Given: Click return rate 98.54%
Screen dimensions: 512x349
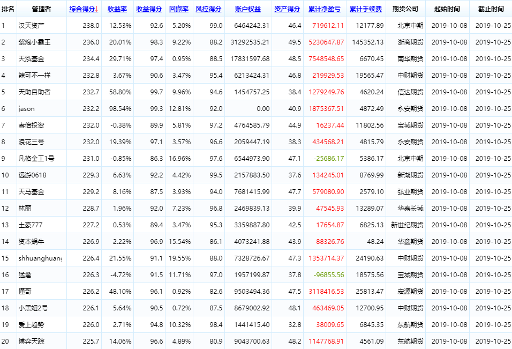Looking at the screenshot, I should tap(120, 109).
